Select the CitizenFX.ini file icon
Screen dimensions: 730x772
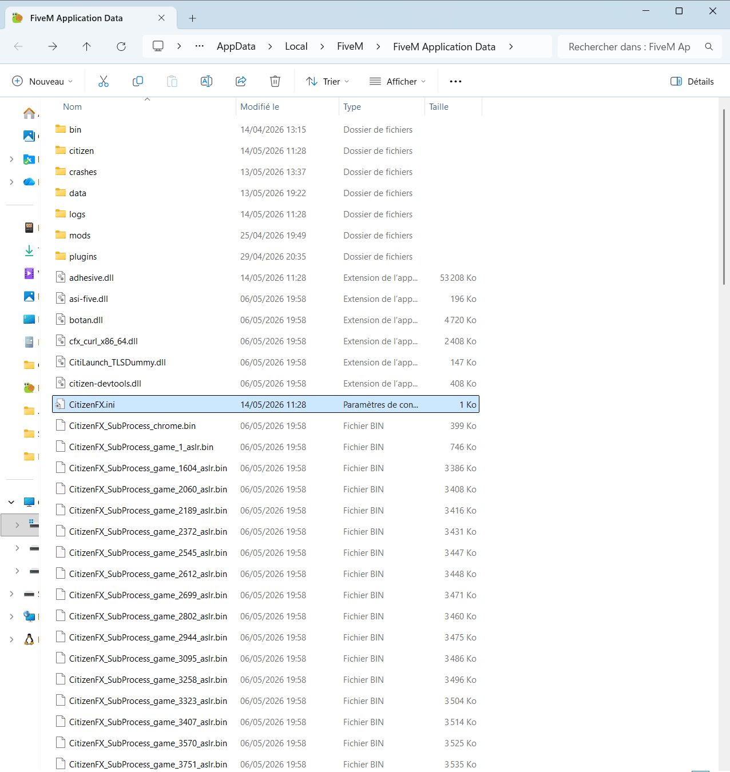click(x=61, y=404)
